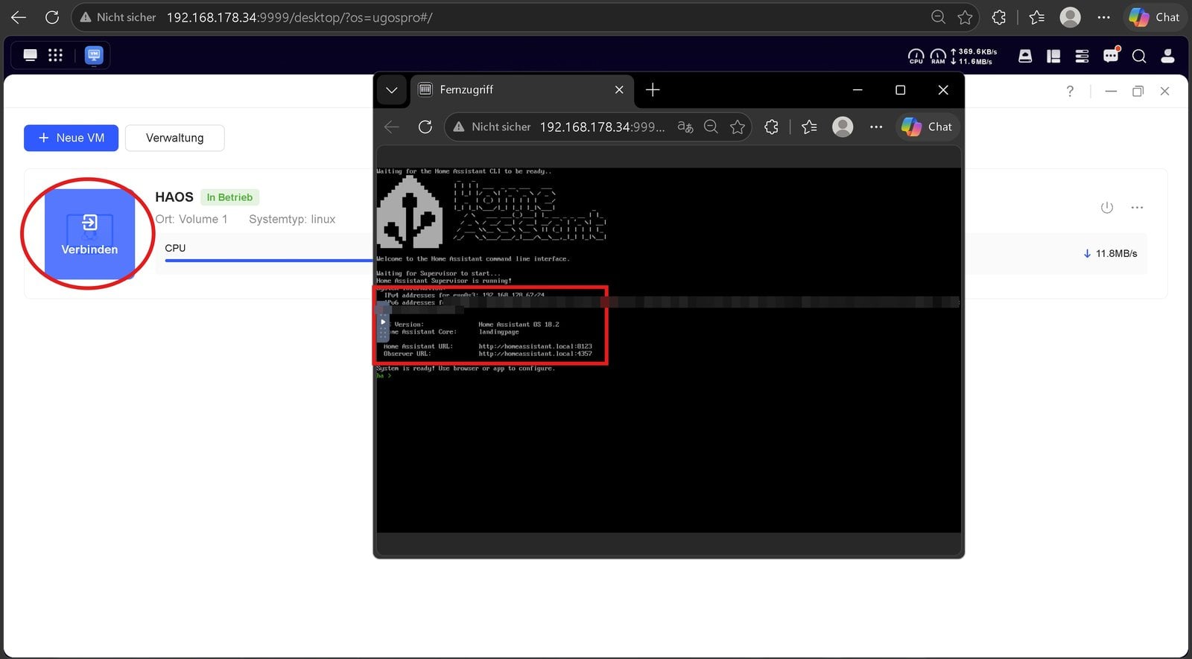Close the Fernzugriff tab

pos(619,89)
